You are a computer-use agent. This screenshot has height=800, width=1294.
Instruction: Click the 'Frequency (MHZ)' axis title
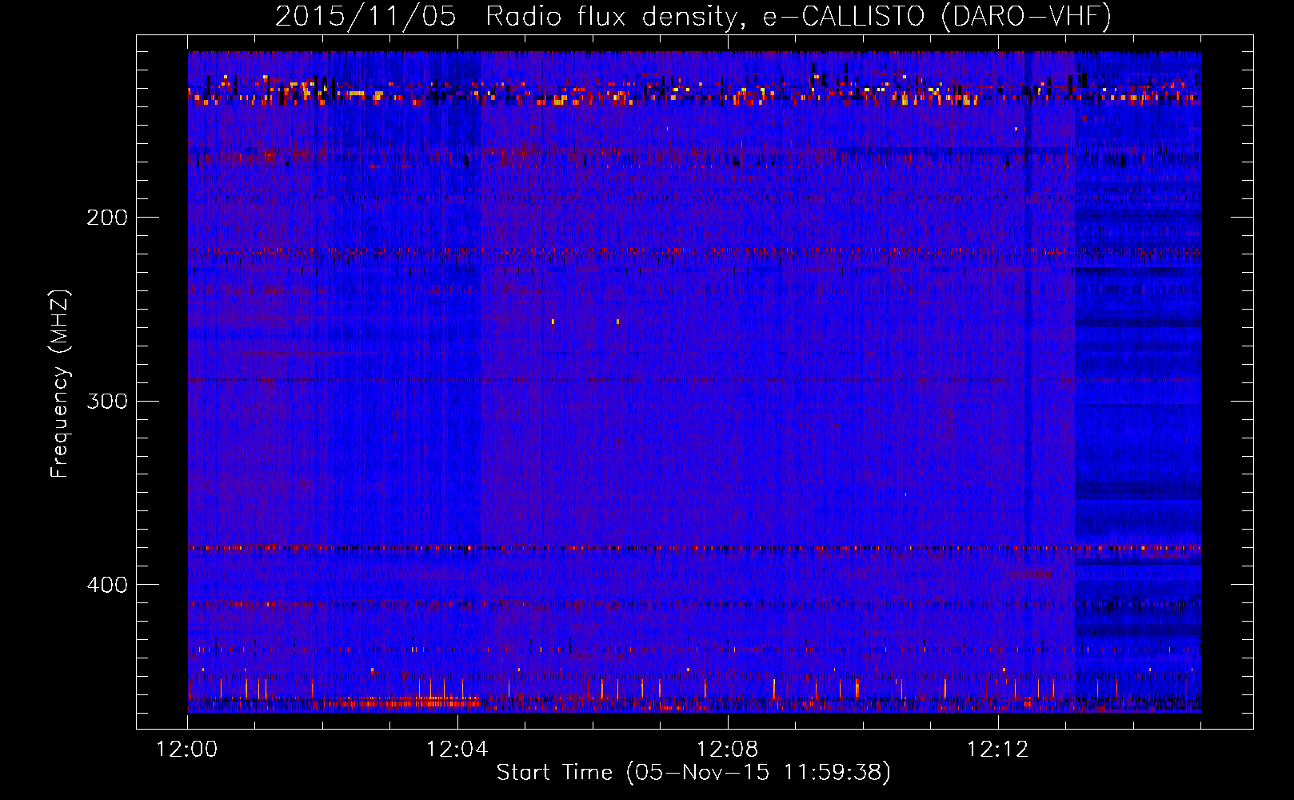pos(61,383)
